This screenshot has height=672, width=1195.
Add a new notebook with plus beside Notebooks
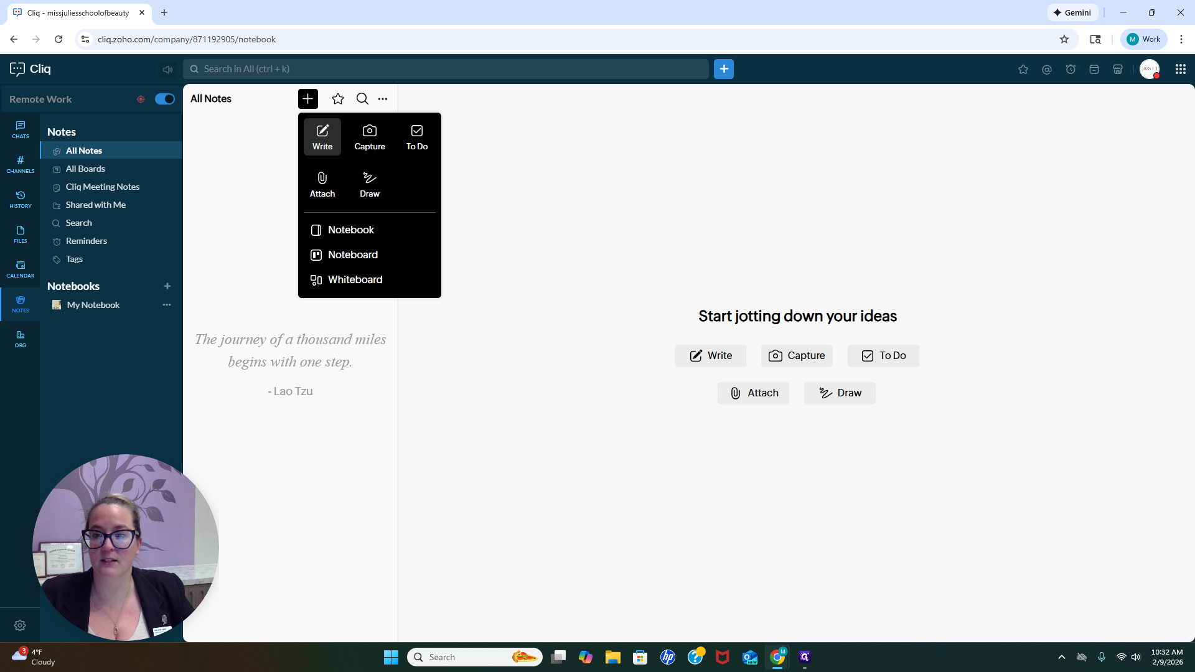[167, 286]
